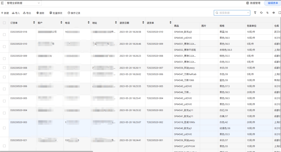
Task: Expand the 管理全部数据 view dropdown
Action: click(39, 3)
